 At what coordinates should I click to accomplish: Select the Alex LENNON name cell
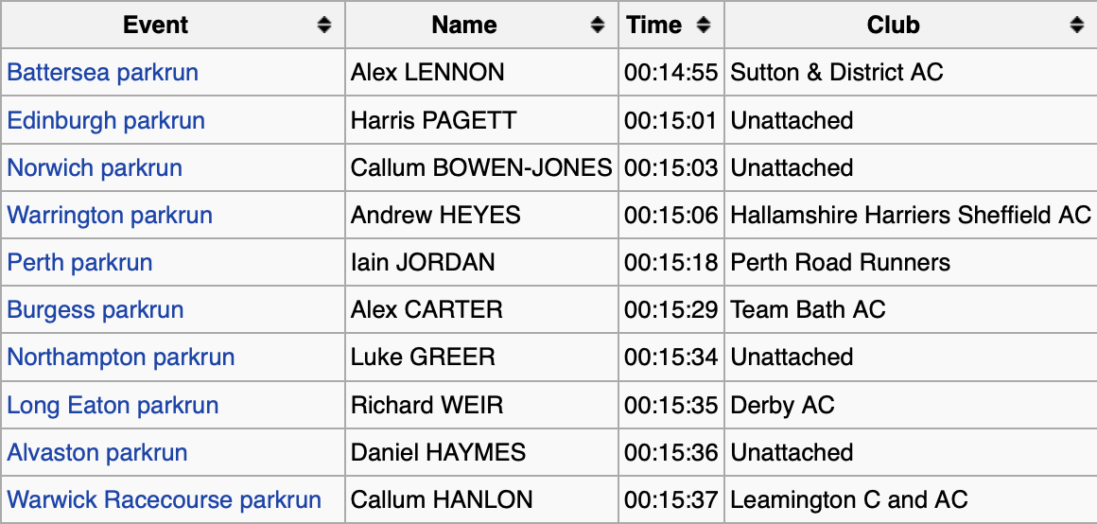pyautogui.click(x=481, y=72)
